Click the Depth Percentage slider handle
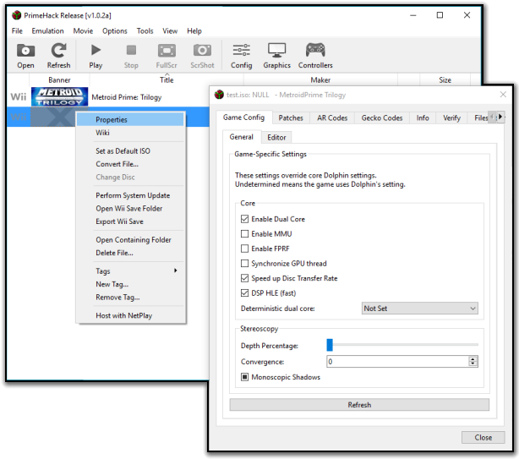Image resolution: width=519 pixels, height=459 pixels. pos(330,345)
